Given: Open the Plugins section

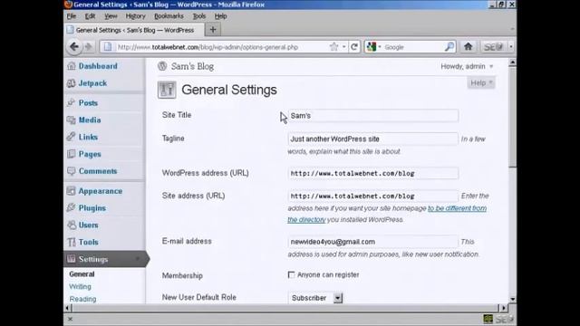Looking at the screenshot, I should 92,208.
